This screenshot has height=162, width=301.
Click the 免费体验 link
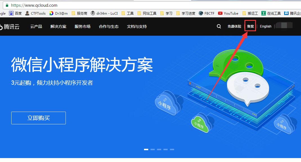(234, 26)
